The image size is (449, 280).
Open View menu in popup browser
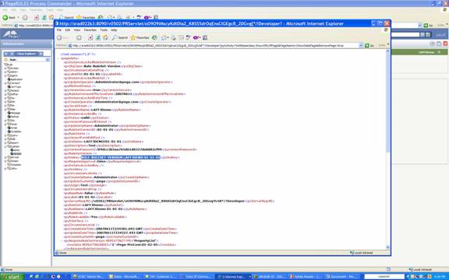click(x=77, y=30)
